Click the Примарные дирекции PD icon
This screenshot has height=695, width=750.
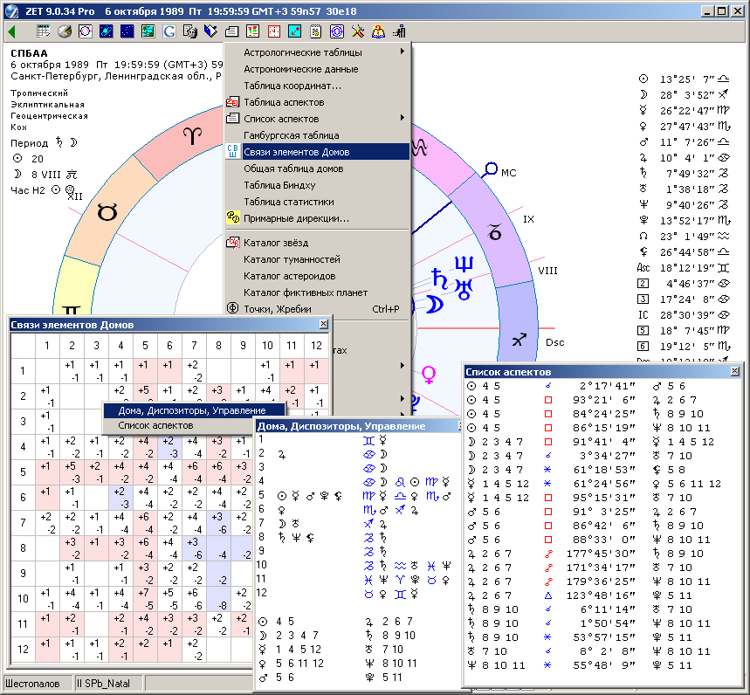click(232, 218)
